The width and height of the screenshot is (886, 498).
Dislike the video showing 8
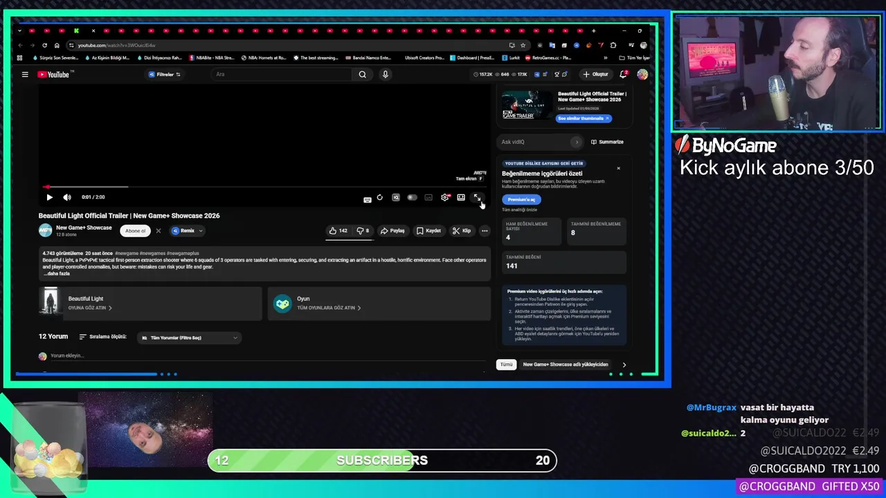click(363, 231)
